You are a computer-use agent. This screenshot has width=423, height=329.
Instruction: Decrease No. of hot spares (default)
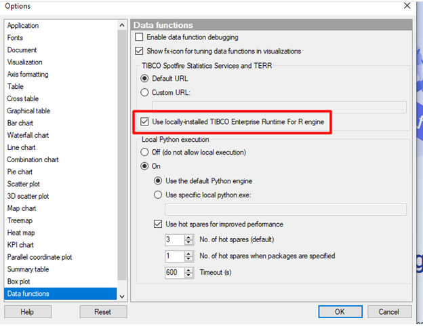pyautogui.click(x=189, y=242)
